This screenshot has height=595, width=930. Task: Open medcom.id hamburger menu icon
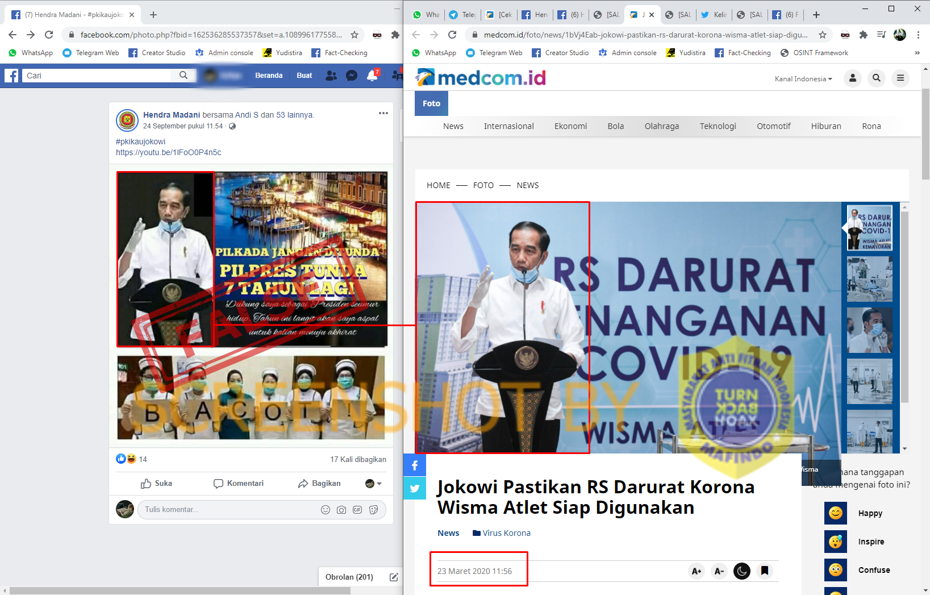point(900,78)
